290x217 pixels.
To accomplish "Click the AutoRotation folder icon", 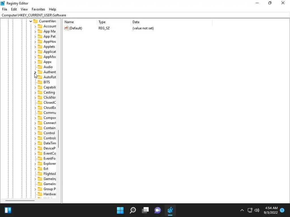I will (40, 77).
